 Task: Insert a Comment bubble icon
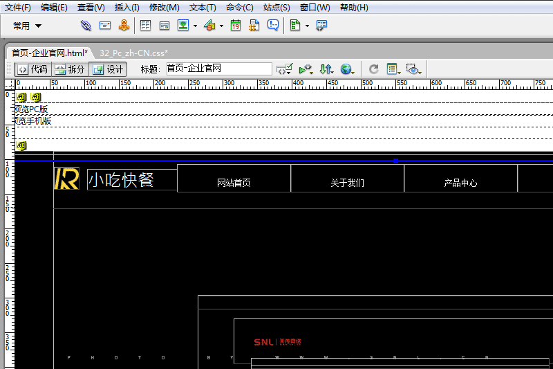coord(273,26)
